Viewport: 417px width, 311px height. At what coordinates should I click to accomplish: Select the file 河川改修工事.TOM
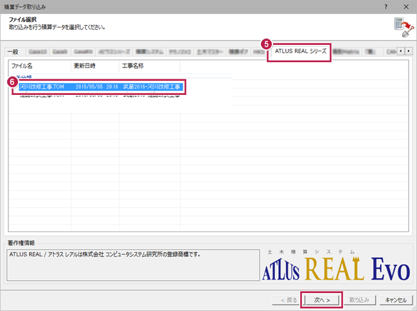42,87
